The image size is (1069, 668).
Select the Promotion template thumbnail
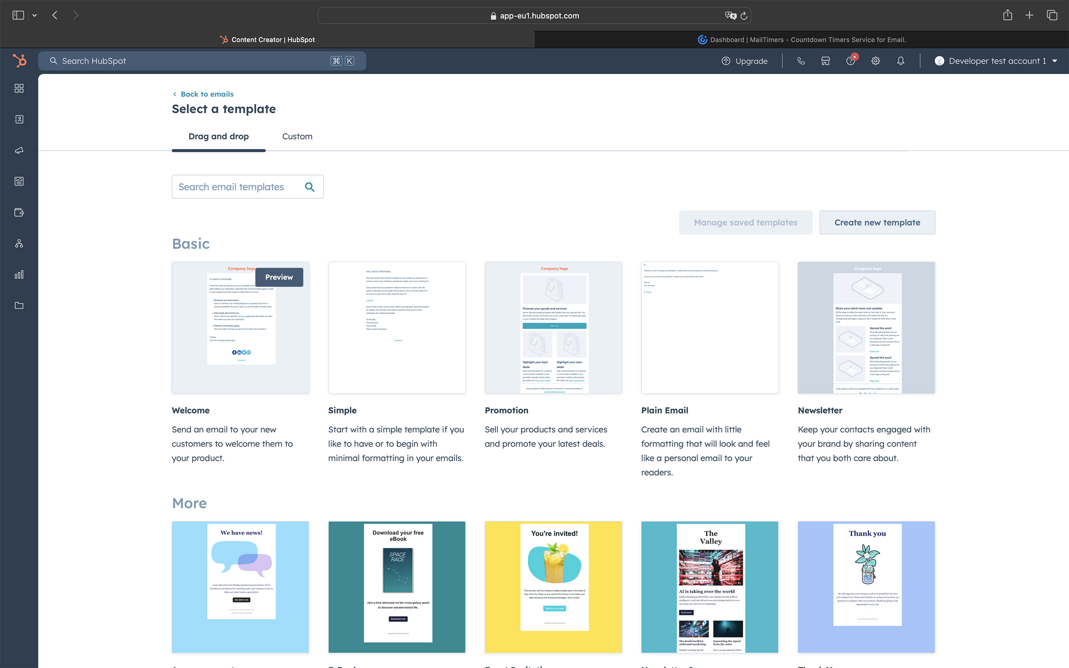pos(553,327)
